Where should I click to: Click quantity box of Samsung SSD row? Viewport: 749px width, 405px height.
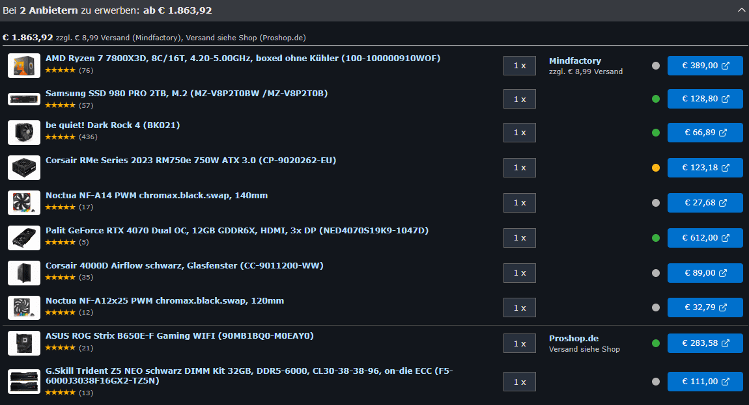pyautogui.click(x=520, y=99)
